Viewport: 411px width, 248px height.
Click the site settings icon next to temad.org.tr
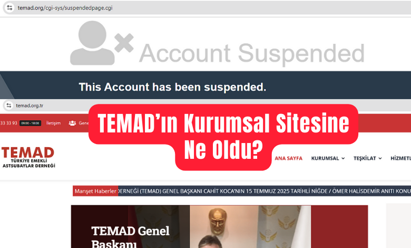click(9, 106)
